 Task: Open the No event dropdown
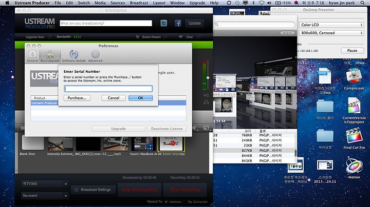pyautogui.click(x=45, y=196)
